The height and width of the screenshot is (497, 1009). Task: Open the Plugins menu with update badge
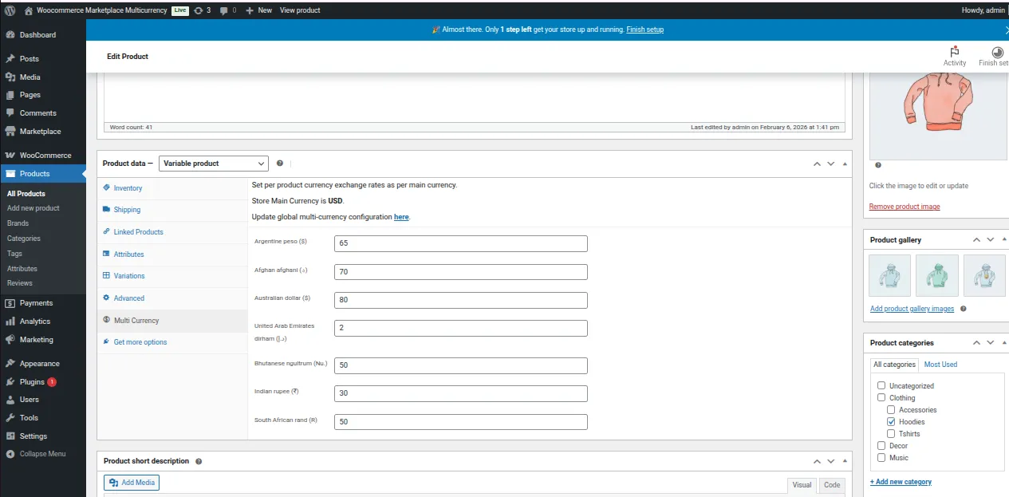click(32, 382)
